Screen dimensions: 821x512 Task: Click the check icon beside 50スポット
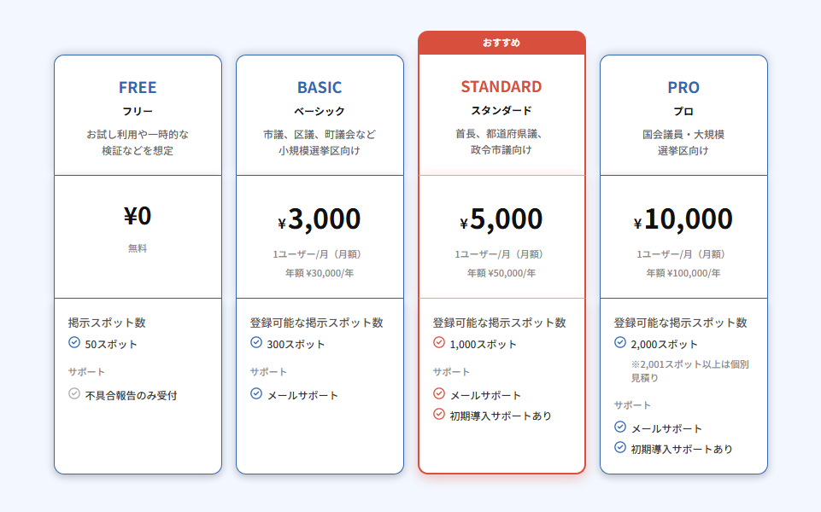coord(74,343)
